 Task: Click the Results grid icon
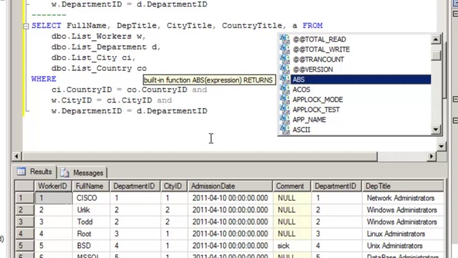click(21, 171)
